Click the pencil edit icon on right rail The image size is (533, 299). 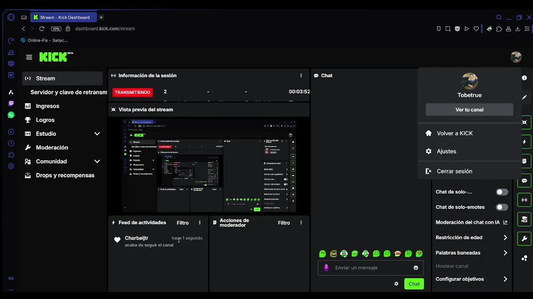524,97
